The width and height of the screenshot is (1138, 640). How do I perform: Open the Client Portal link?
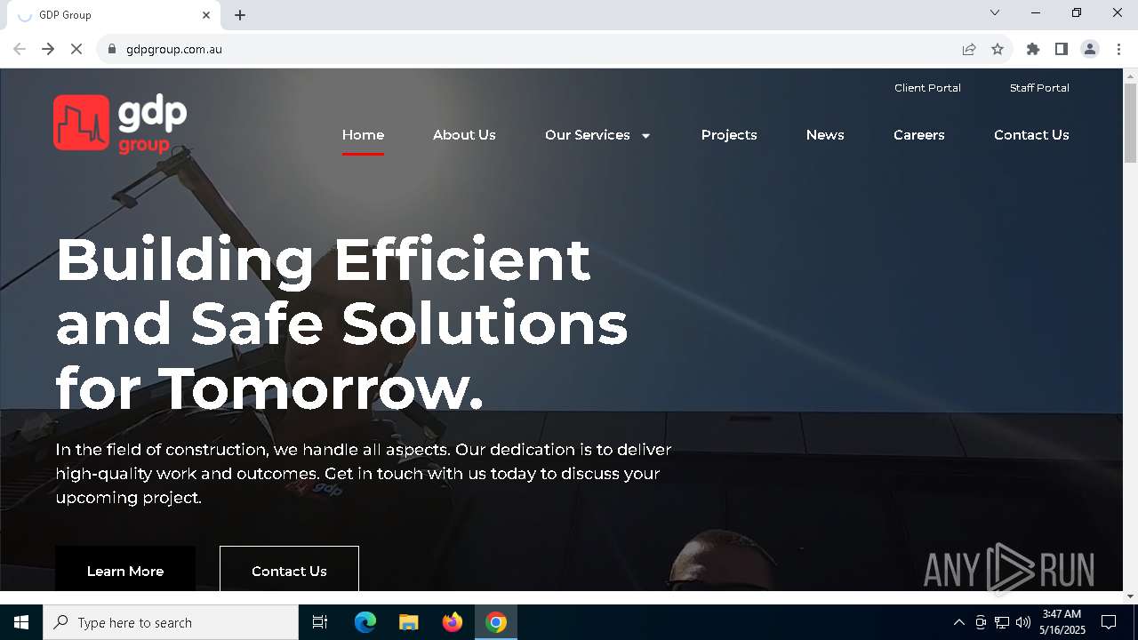click(927, 88)
